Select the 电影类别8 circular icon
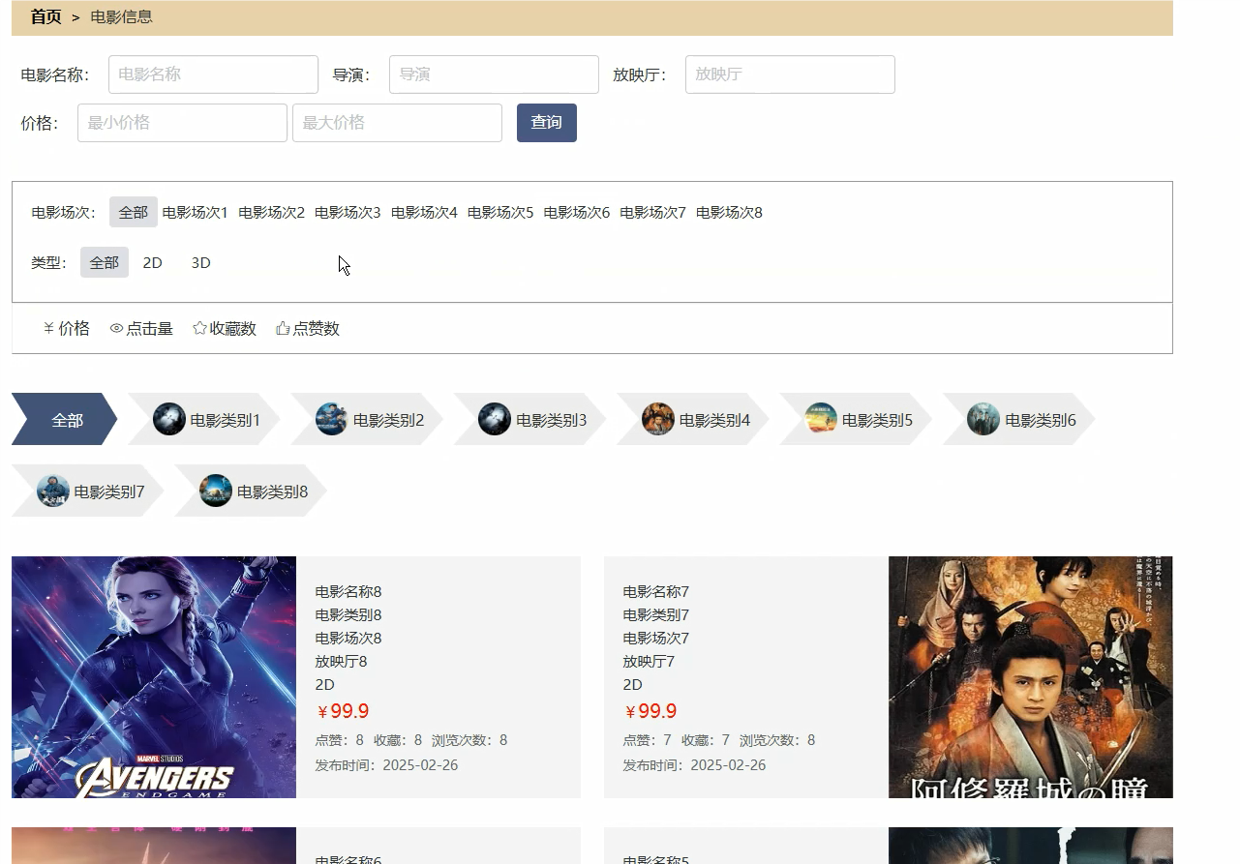The image size is (1240, 864). [x=215, y=491]
